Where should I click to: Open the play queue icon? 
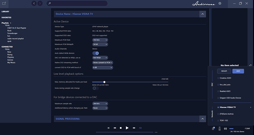(x=214, y=128)
